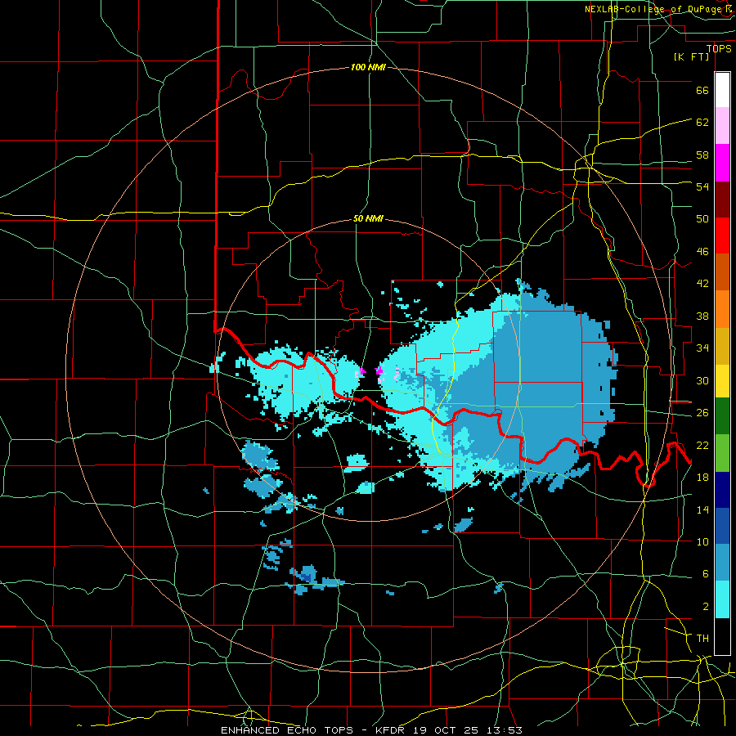This screenshot has height=736, width=736.
Task: Click the legend value 18
Action: click(x=702, y=477)
